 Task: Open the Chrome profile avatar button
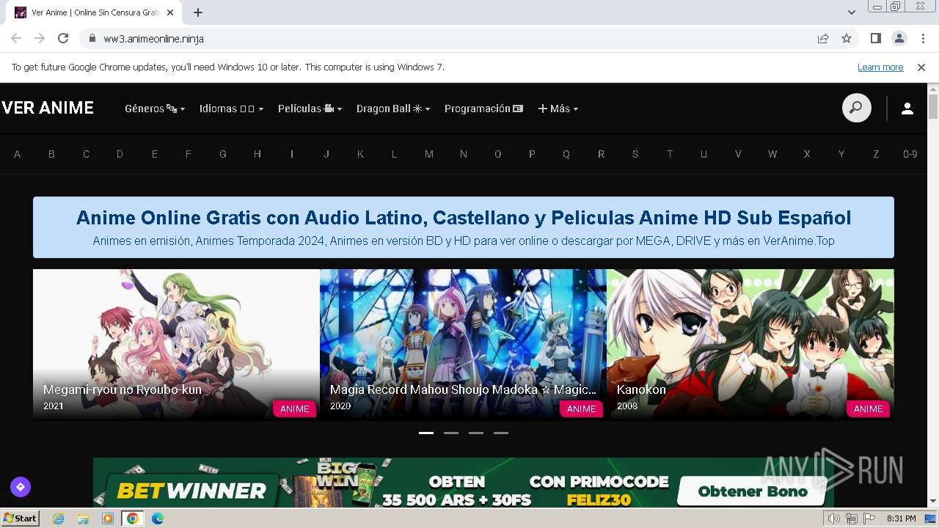[x=899, y=38]
